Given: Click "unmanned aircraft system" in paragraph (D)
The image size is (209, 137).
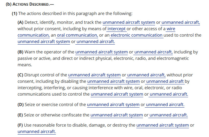Looking at the screenshot, I should tap(113, 105).
